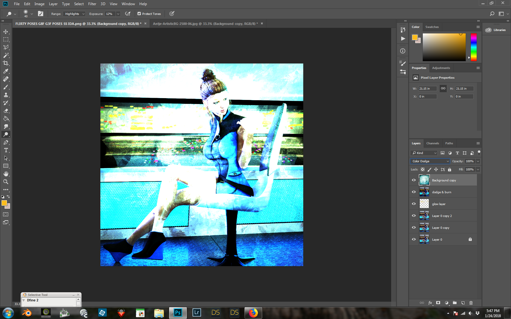
Task: Hide the glow layer
Action: (414, 204)
